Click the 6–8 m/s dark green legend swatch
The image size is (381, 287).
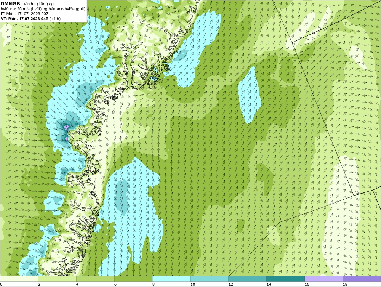pyautogui.click(x=133, y=279)
